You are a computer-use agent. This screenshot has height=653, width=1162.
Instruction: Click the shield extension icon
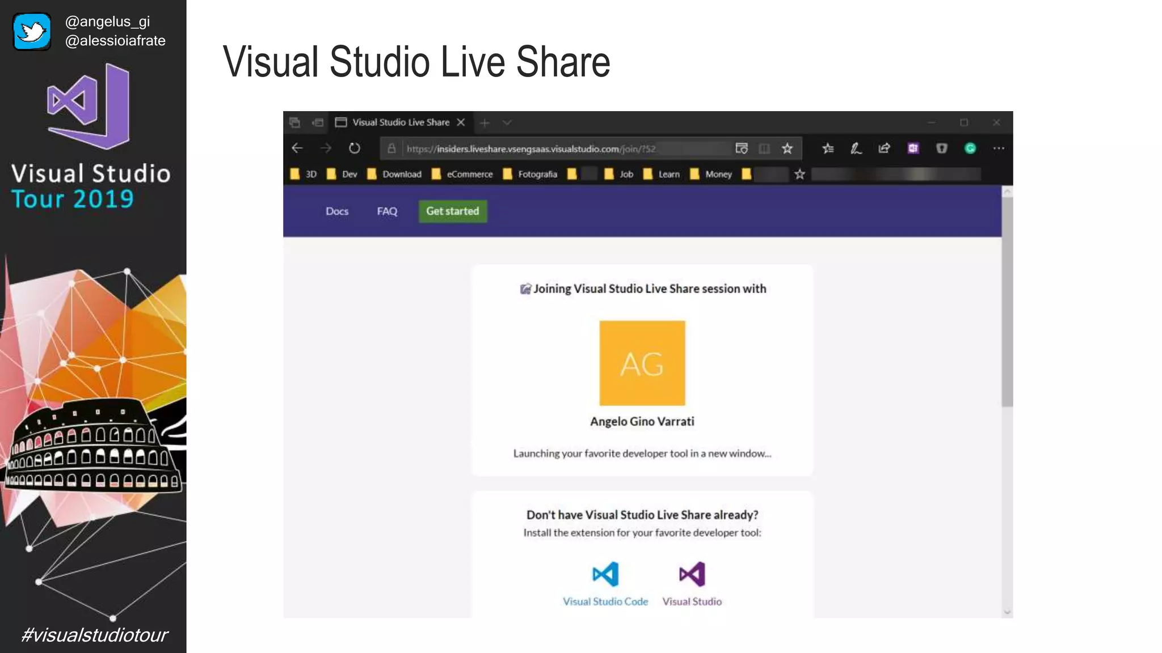pos(942,149)
